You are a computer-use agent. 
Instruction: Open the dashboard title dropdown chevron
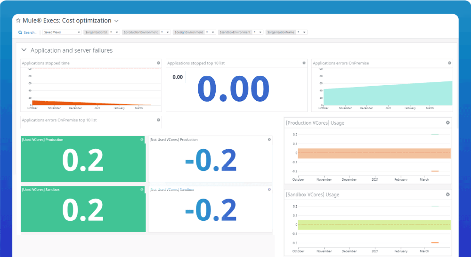(x=116, y=21)
